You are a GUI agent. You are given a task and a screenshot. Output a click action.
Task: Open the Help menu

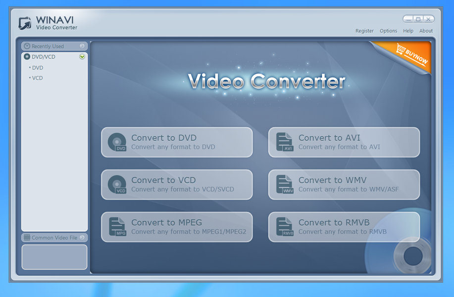pyautogui.click(x=408, y=31)
